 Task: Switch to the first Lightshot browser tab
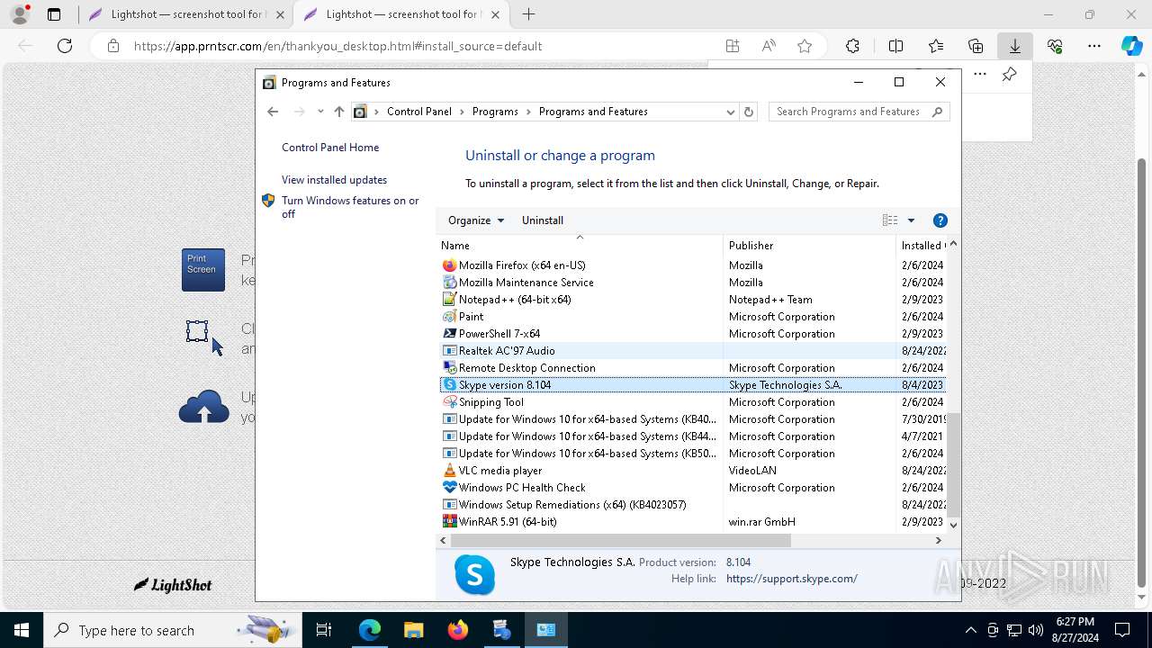point(186,14)
